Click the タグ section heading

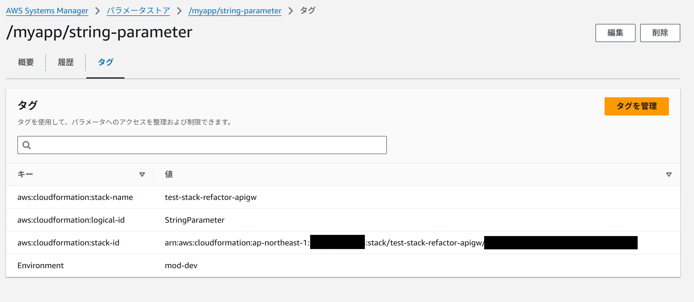coord(27,105)
